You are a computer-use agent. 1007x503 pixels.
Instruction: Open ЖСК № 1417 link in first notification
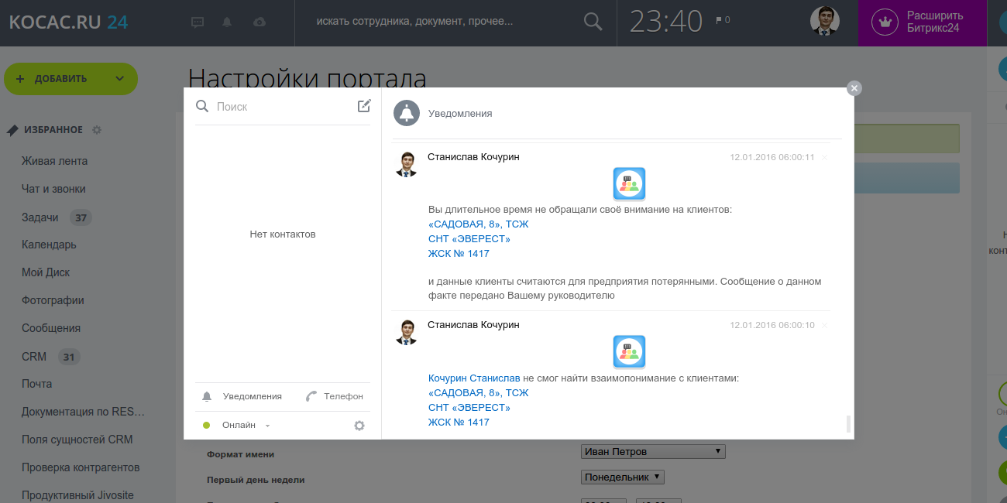click(459, 253)
